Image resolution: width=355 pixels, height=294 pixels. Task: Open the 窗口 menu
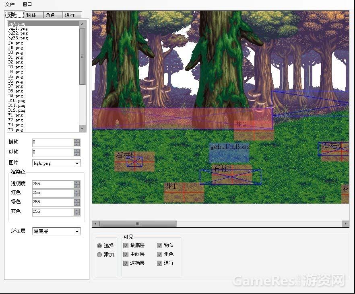(27, 4)
